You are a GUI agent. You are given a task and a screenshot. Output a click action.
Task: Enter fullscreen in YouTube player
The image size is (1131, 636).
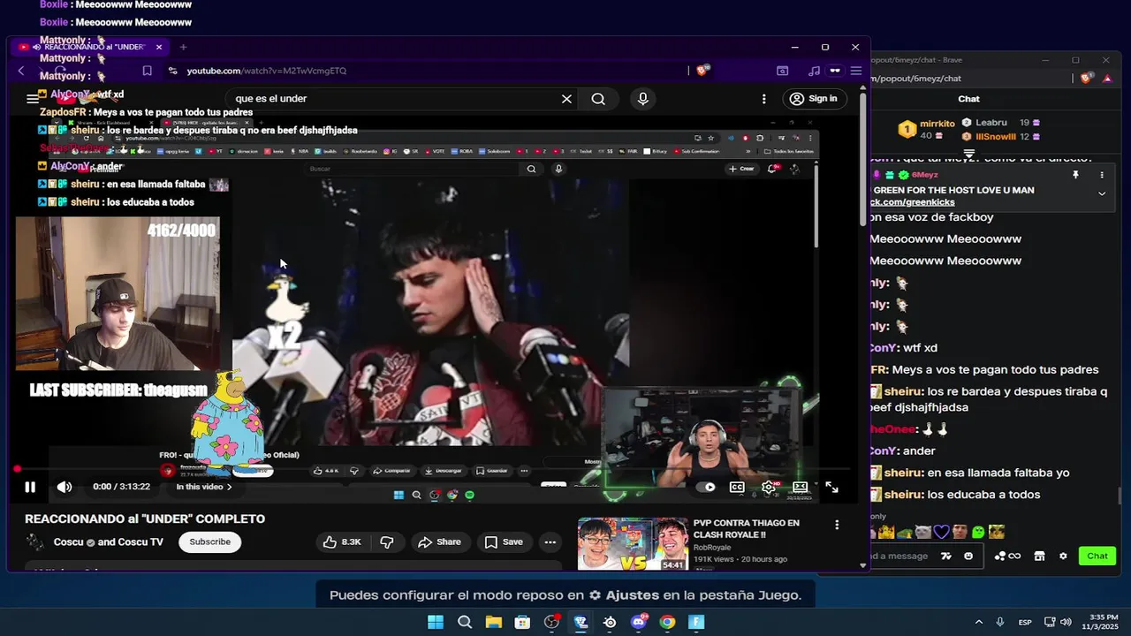[831, 487]
